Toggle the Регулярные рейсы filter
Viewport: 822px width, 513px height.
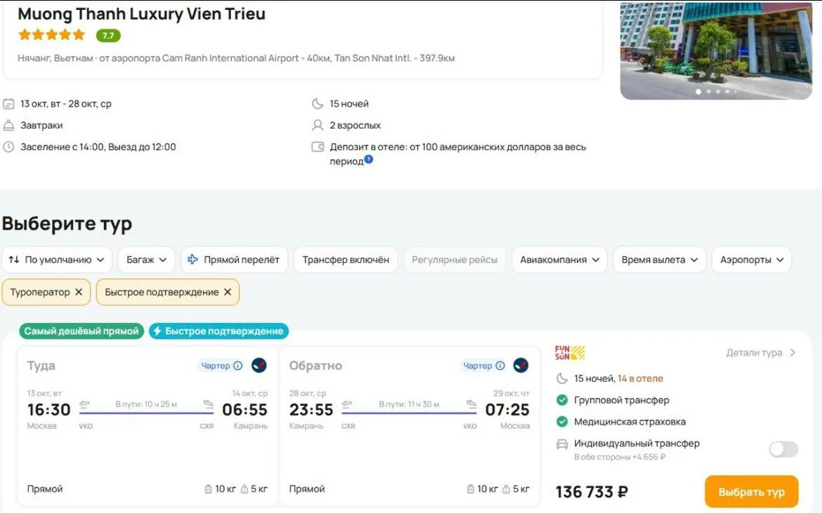[x=454, y=260]
